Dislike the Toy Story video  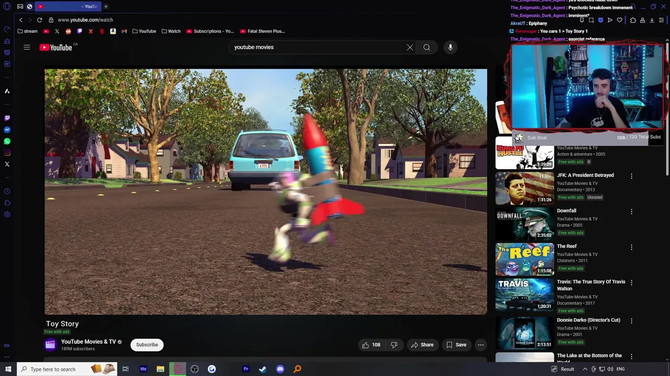click(394, 345)
